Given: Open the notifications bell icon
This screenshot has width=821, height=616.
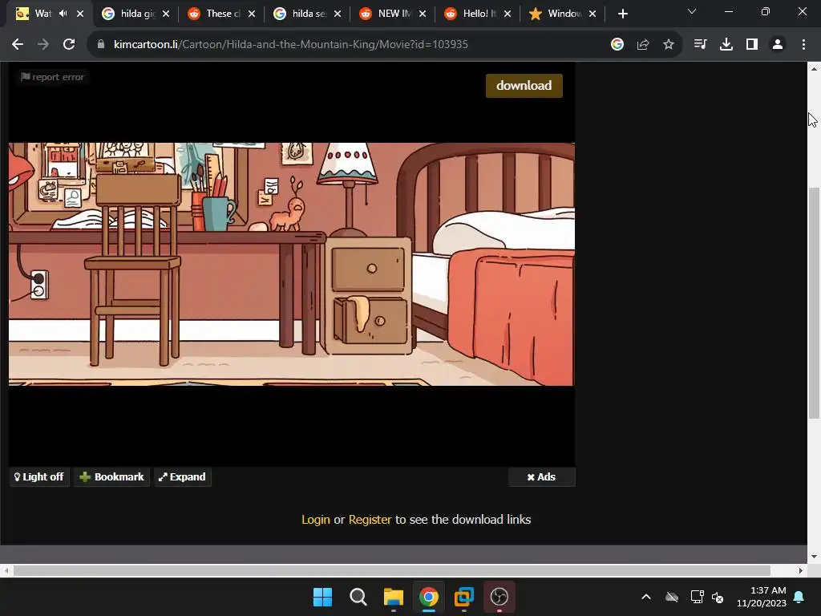Looking at the screenshot, I should point(799,597).
